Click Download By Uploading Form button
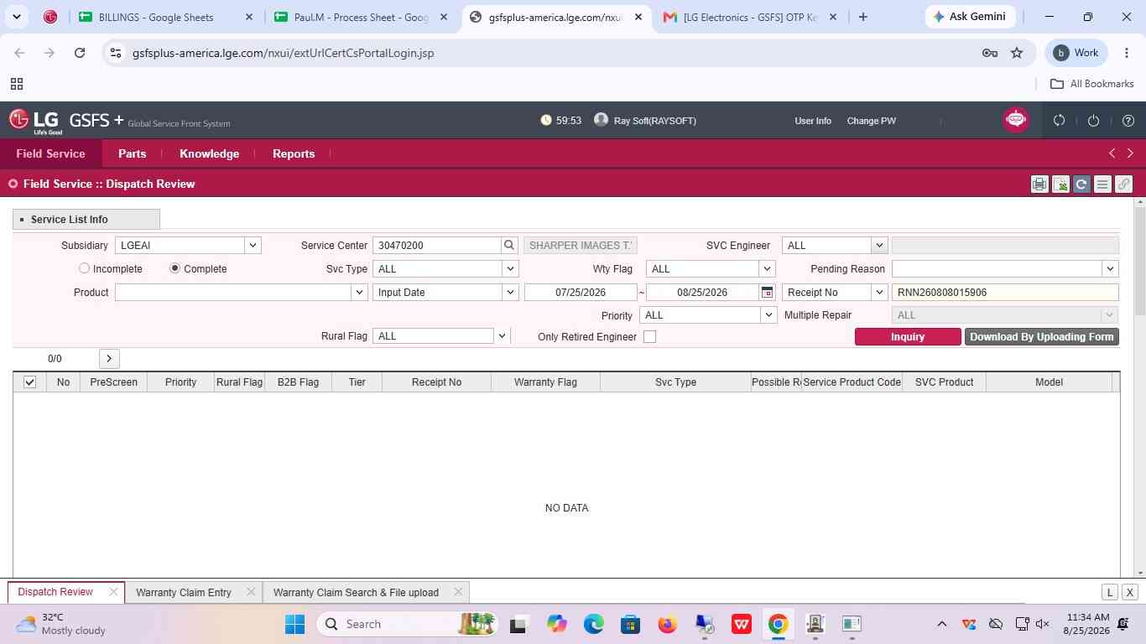Image resolution: width=1146 pixels, height=644 pixels. pyautogui.click(x=1042, y=337)
